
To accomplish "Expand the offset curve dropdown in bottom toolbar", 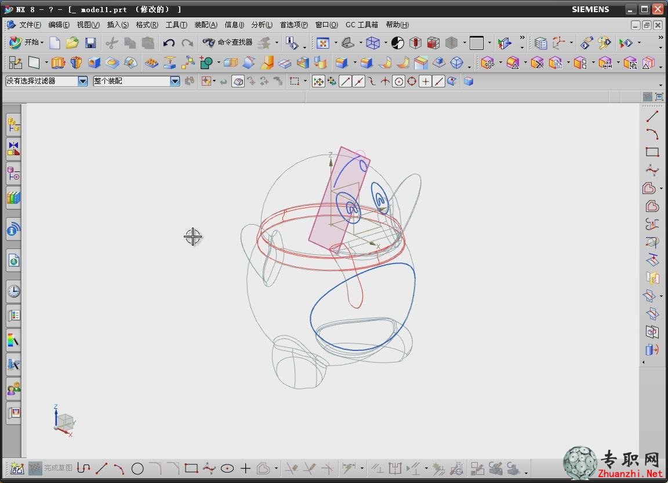I will click(276, 469).
